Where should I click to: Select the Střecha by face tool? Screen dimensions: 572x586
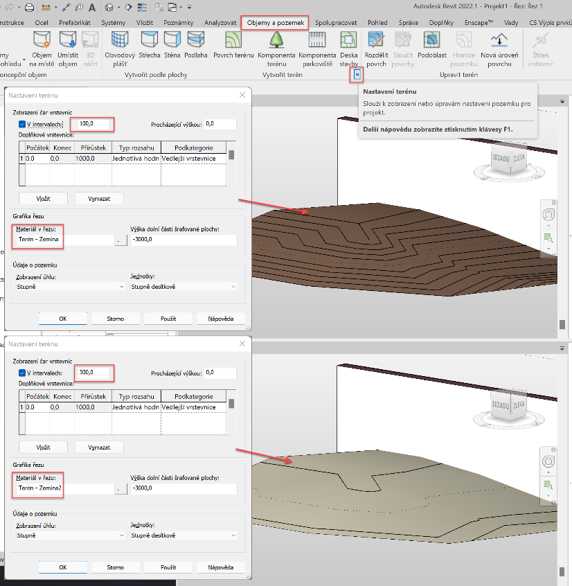(x=150, y=45)
